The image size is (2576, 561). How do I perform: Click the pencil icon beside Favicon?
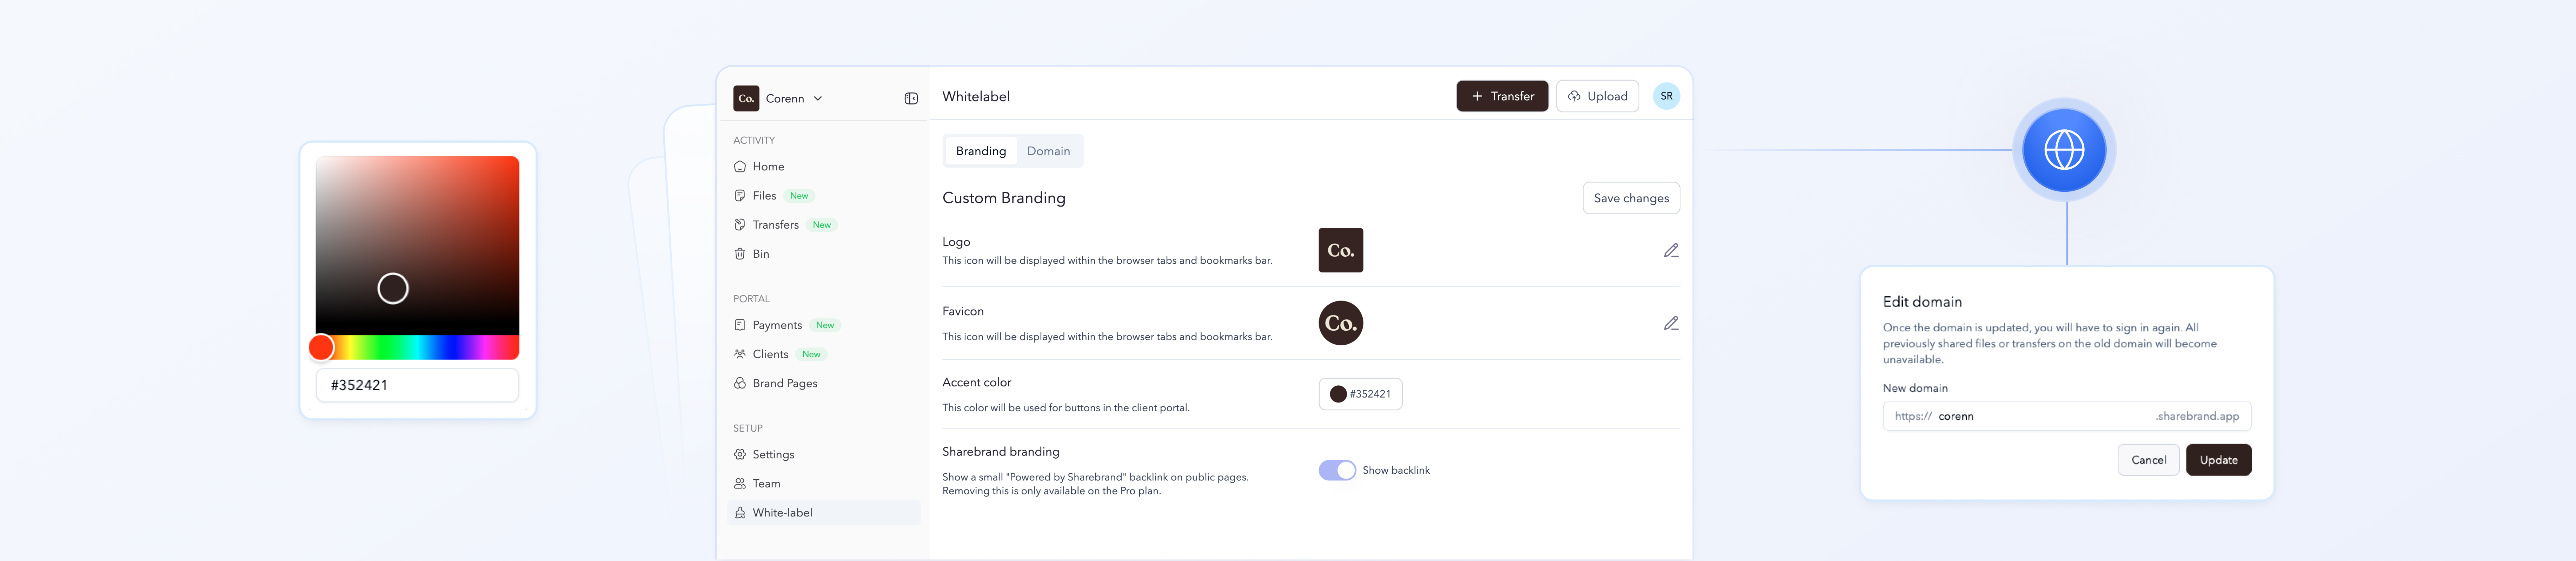coord(1670,323)
